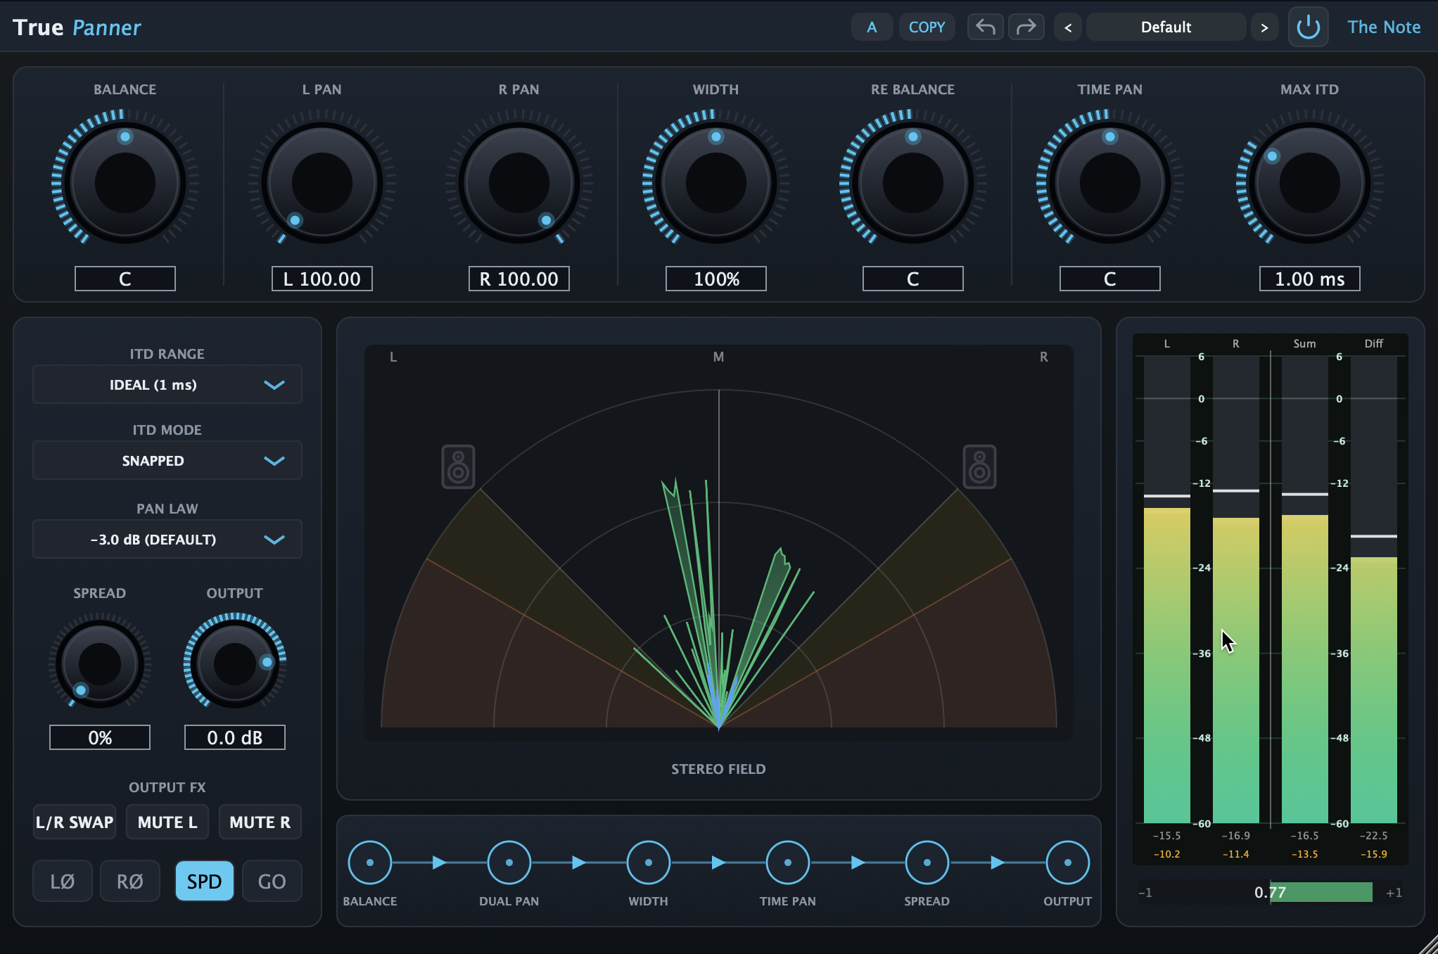Click the BALANCE knob
The image size is (1438, 954).
pos(125,183)
